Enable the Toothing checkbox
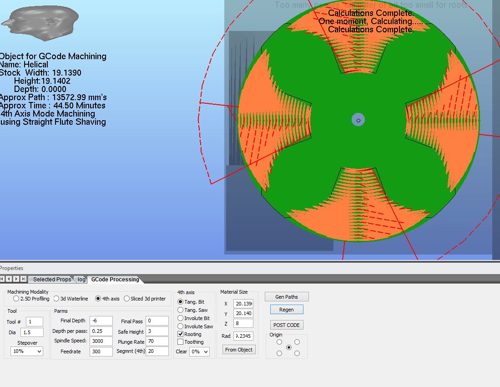The height and width of the screenshot is (387, 500). point(181,342)
